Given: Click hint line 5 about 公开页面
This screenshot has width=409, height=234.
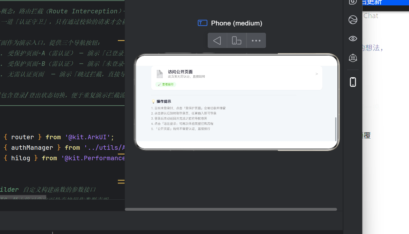Looking at the screenshot, I should (181, 129).
